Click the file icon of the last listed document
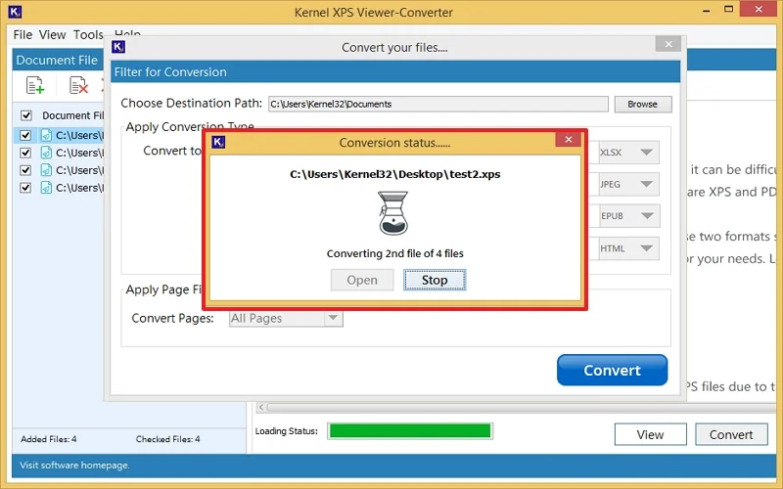This screenshot has height=489, width=783. (x=46, y=188)
